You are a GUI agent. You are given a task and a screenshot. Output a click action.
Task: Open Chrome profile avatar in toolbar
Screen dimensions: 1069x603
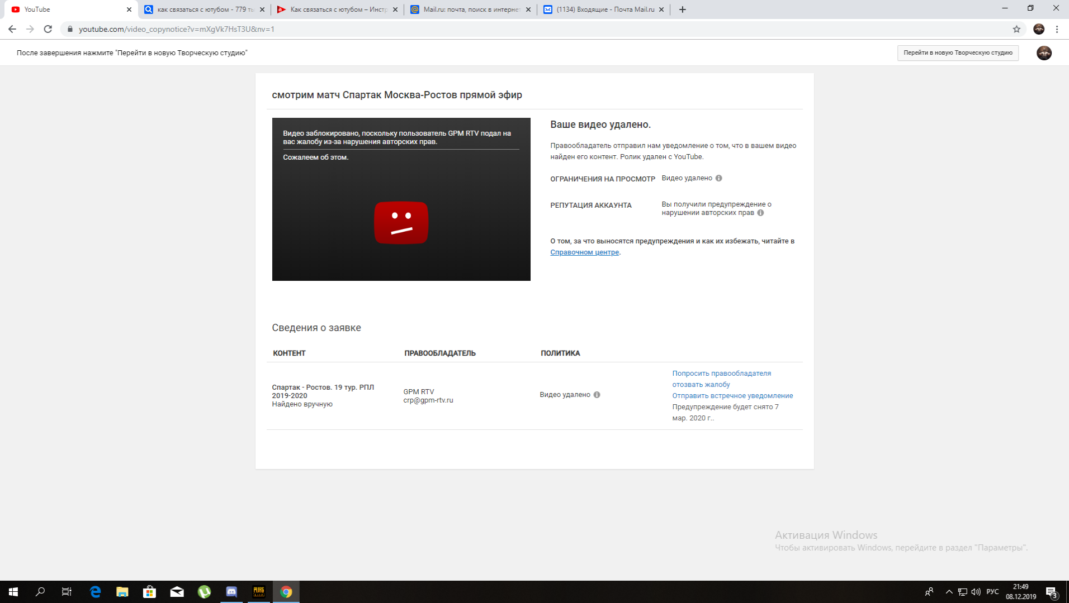point(1039,29)
